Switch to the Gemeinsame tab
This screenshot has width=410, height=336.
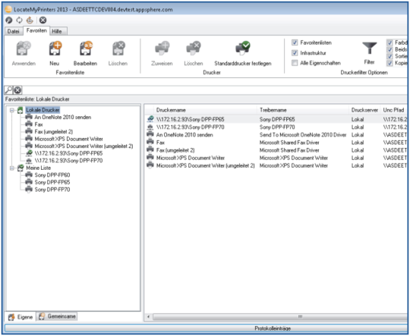[57, 316]
